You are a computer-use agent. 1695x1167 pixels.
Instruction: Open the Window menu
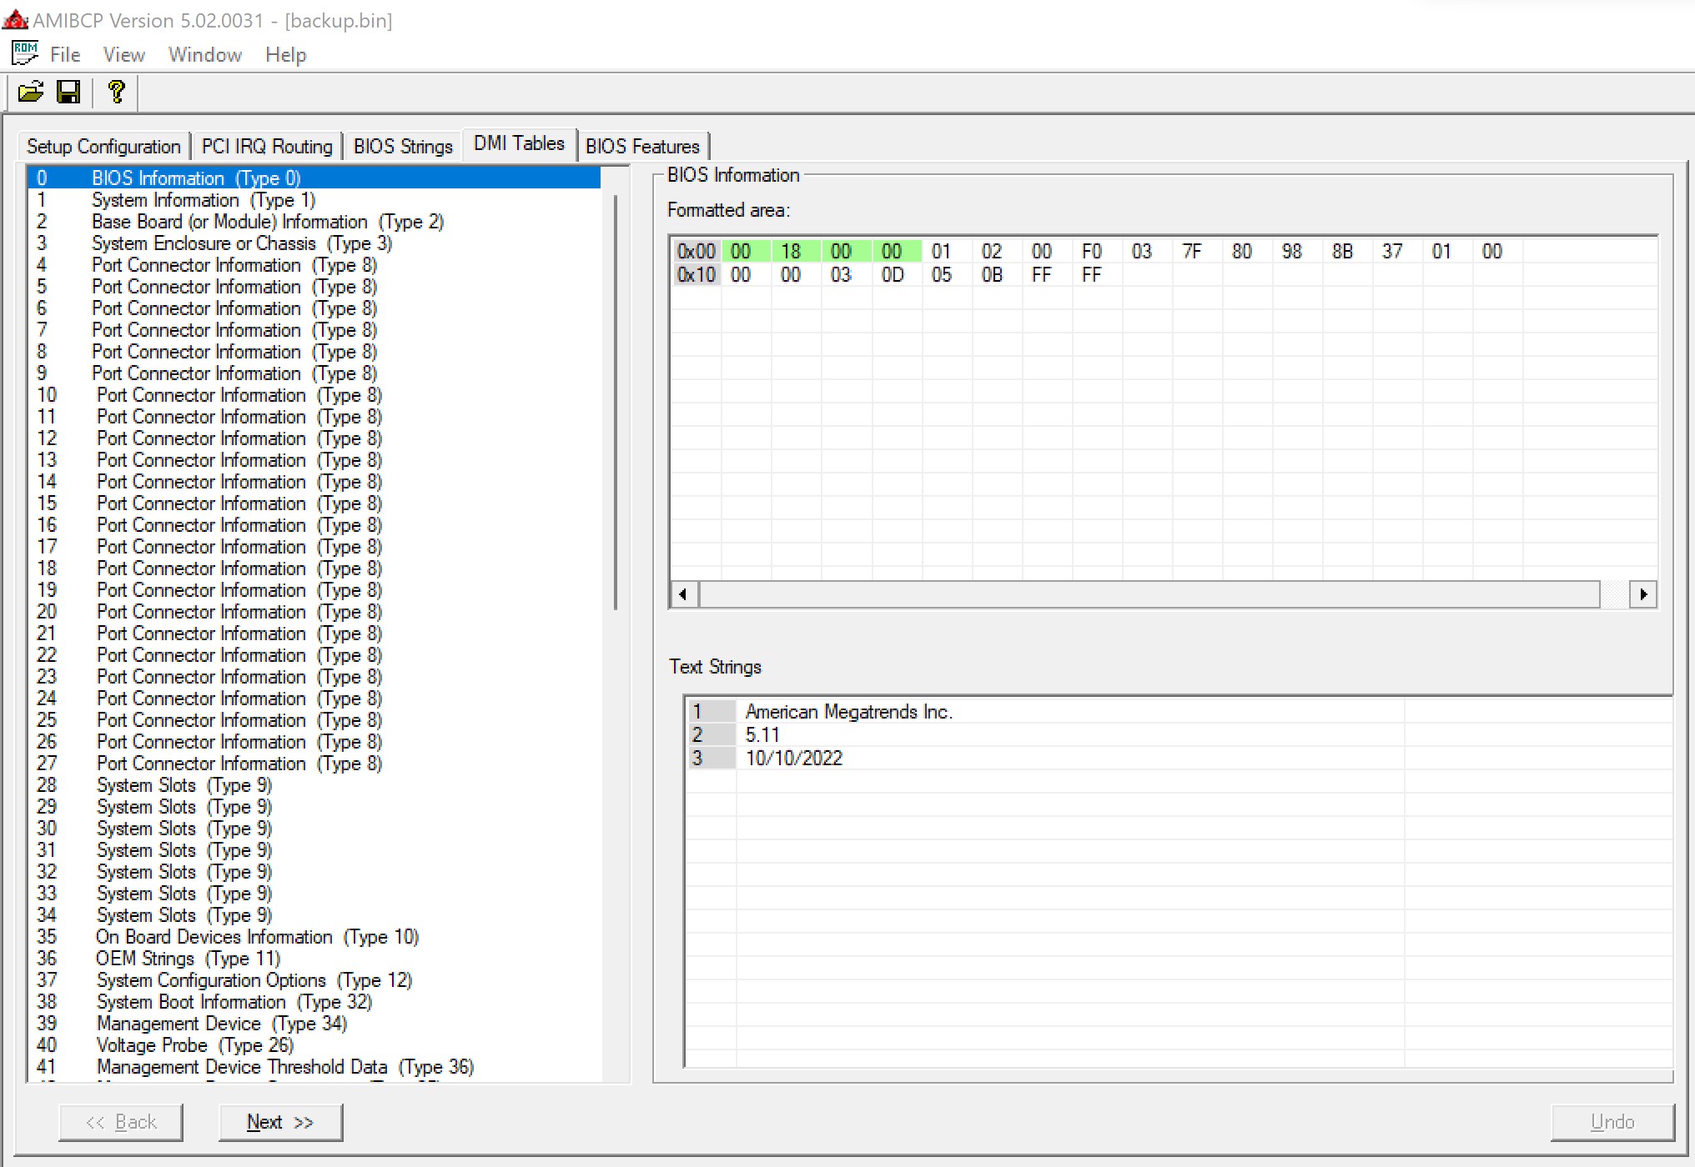click(205, 55)
